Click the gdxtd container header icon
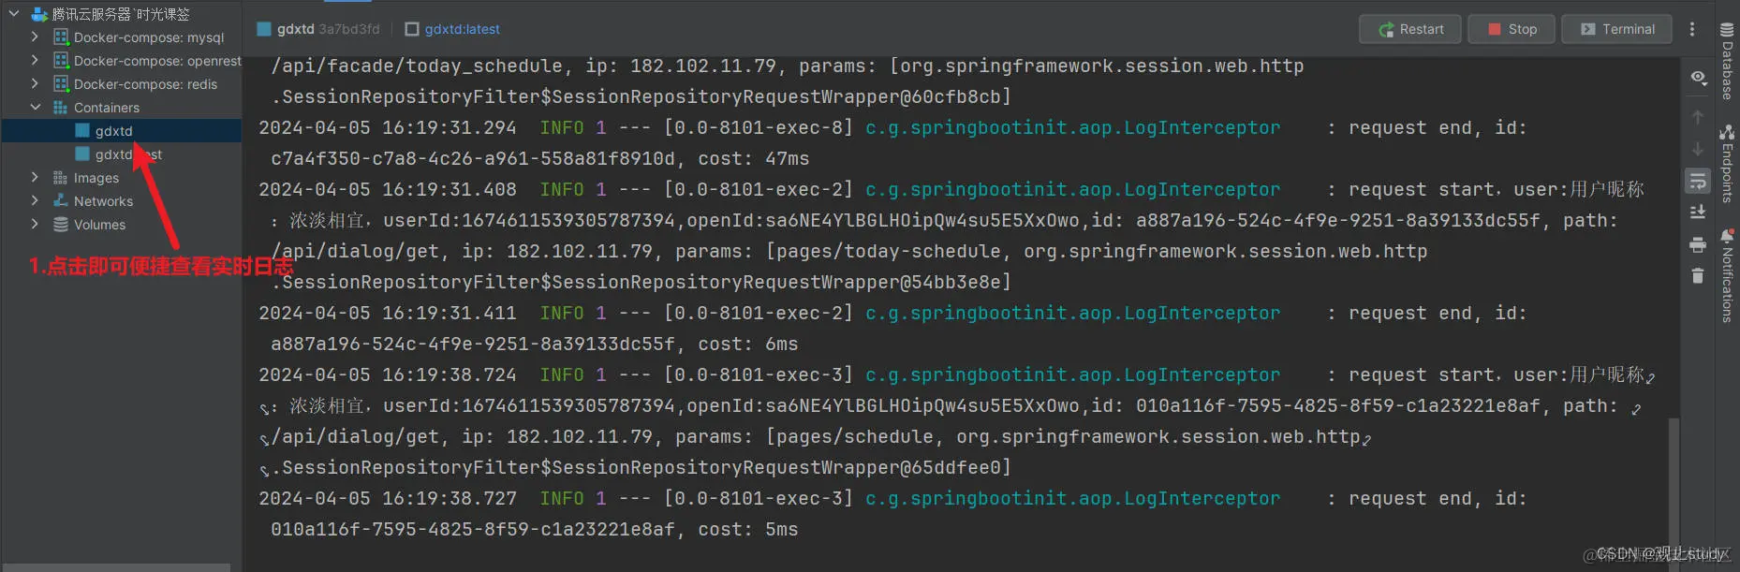1740x572 pixels. [x=263, y=29]
